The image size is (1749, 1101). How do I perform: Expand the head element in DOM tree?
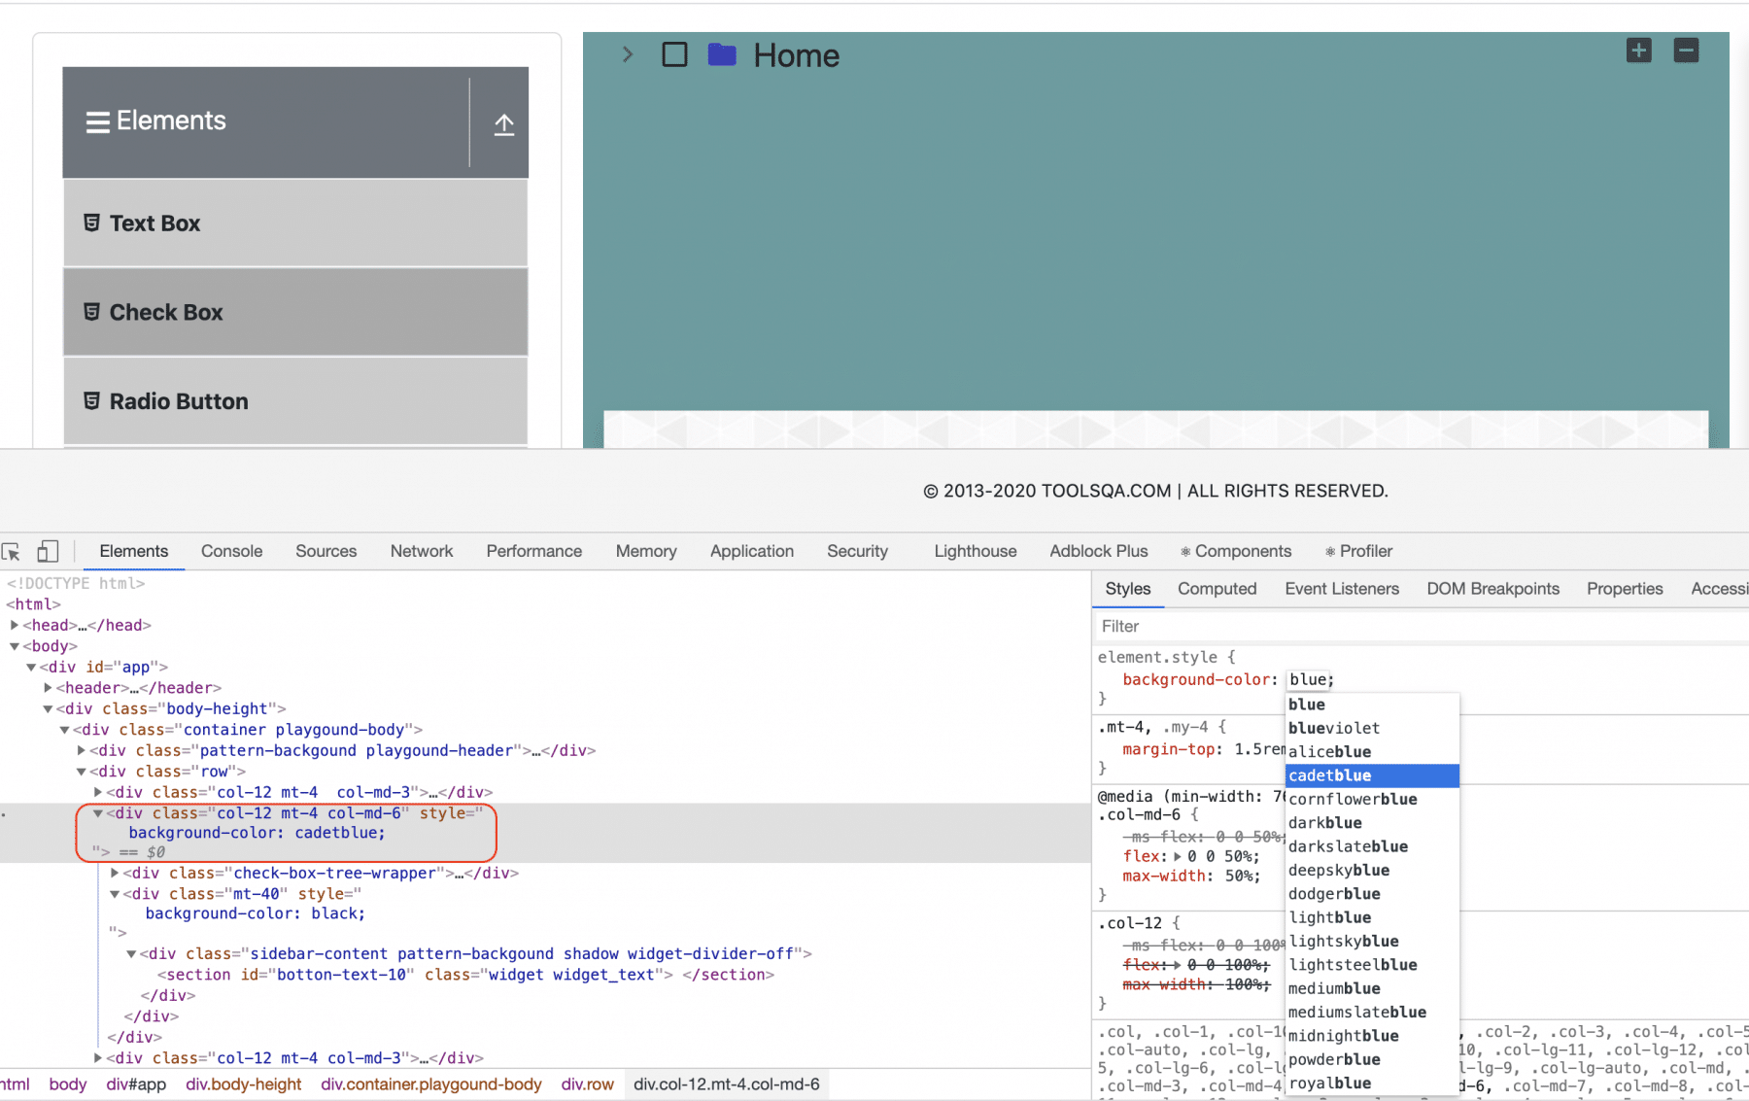pos(15,625)
